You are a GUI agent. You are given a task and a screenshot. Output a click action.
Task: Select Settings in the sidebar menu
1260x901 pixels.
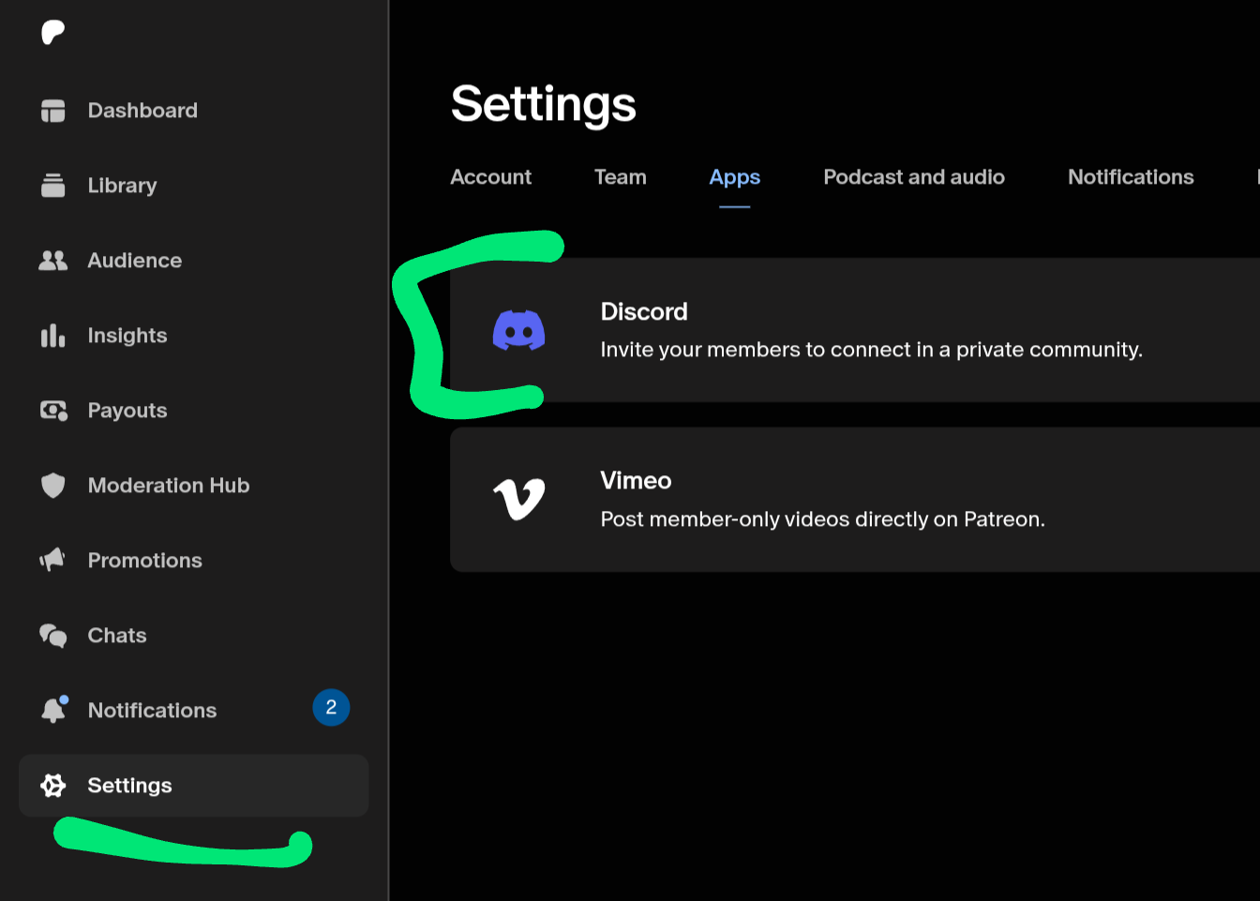(193, 786)
